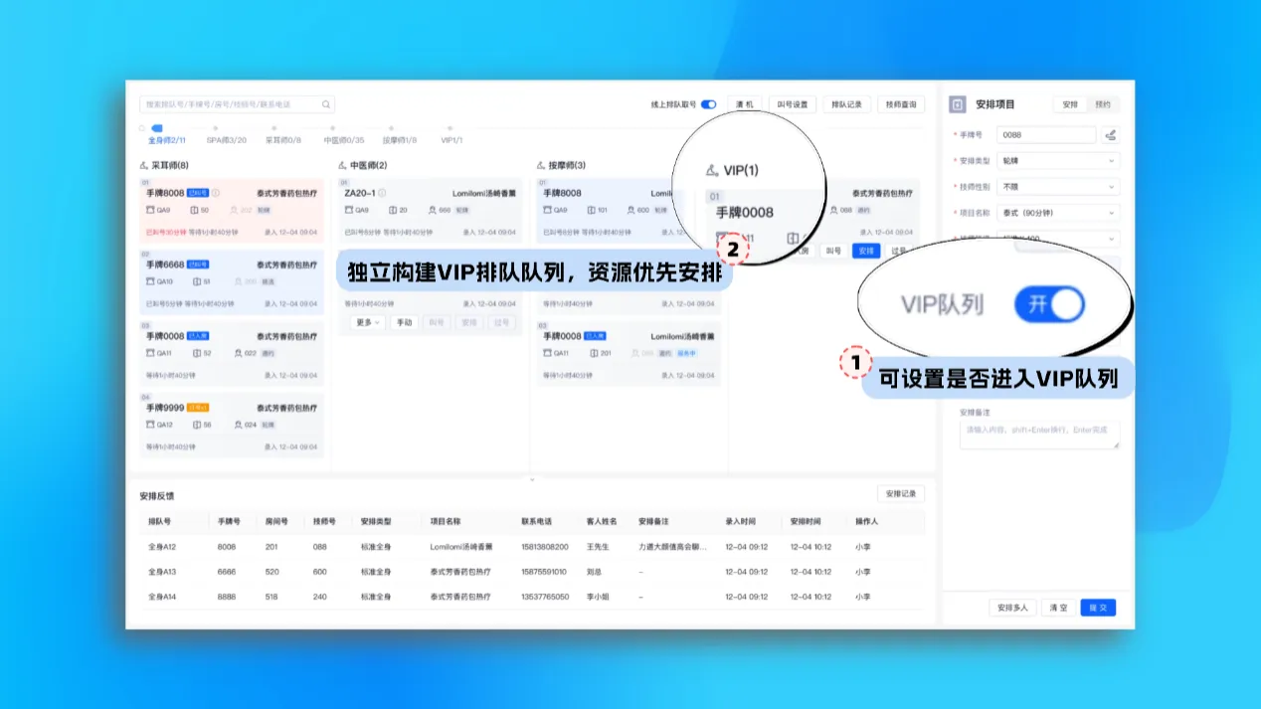Submit with the 提交 button

pyautogui.click(x=1097, y=607)
